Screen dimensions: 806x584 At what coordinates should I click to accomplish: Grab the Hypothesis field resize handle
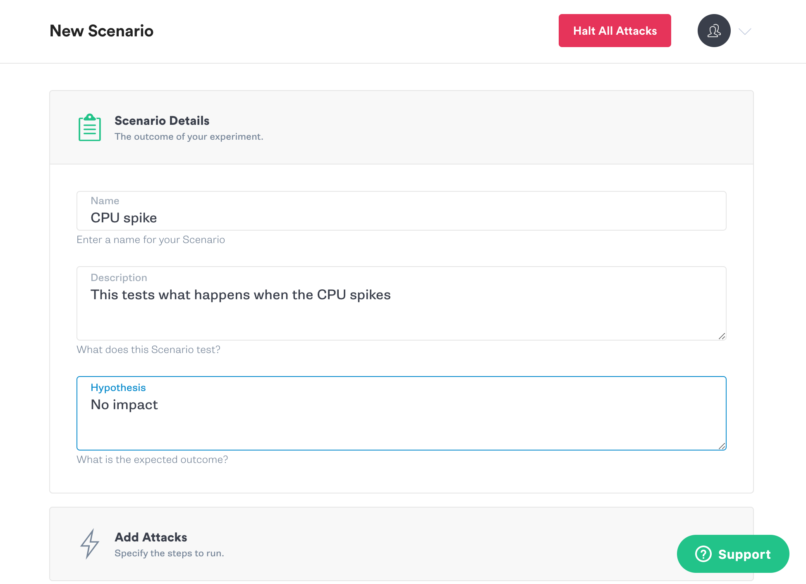coord(722,446)
